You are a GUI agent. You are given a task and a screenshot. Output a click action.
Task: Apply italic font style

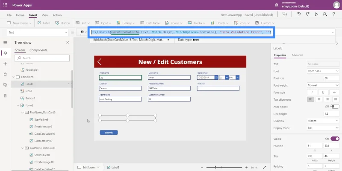[312, 92]
